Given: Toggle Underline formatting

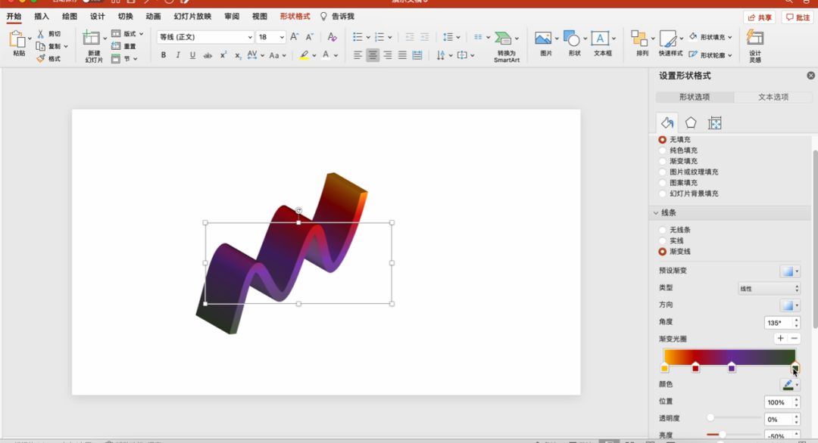Looking at the screenshot, I should click(192, 55).
